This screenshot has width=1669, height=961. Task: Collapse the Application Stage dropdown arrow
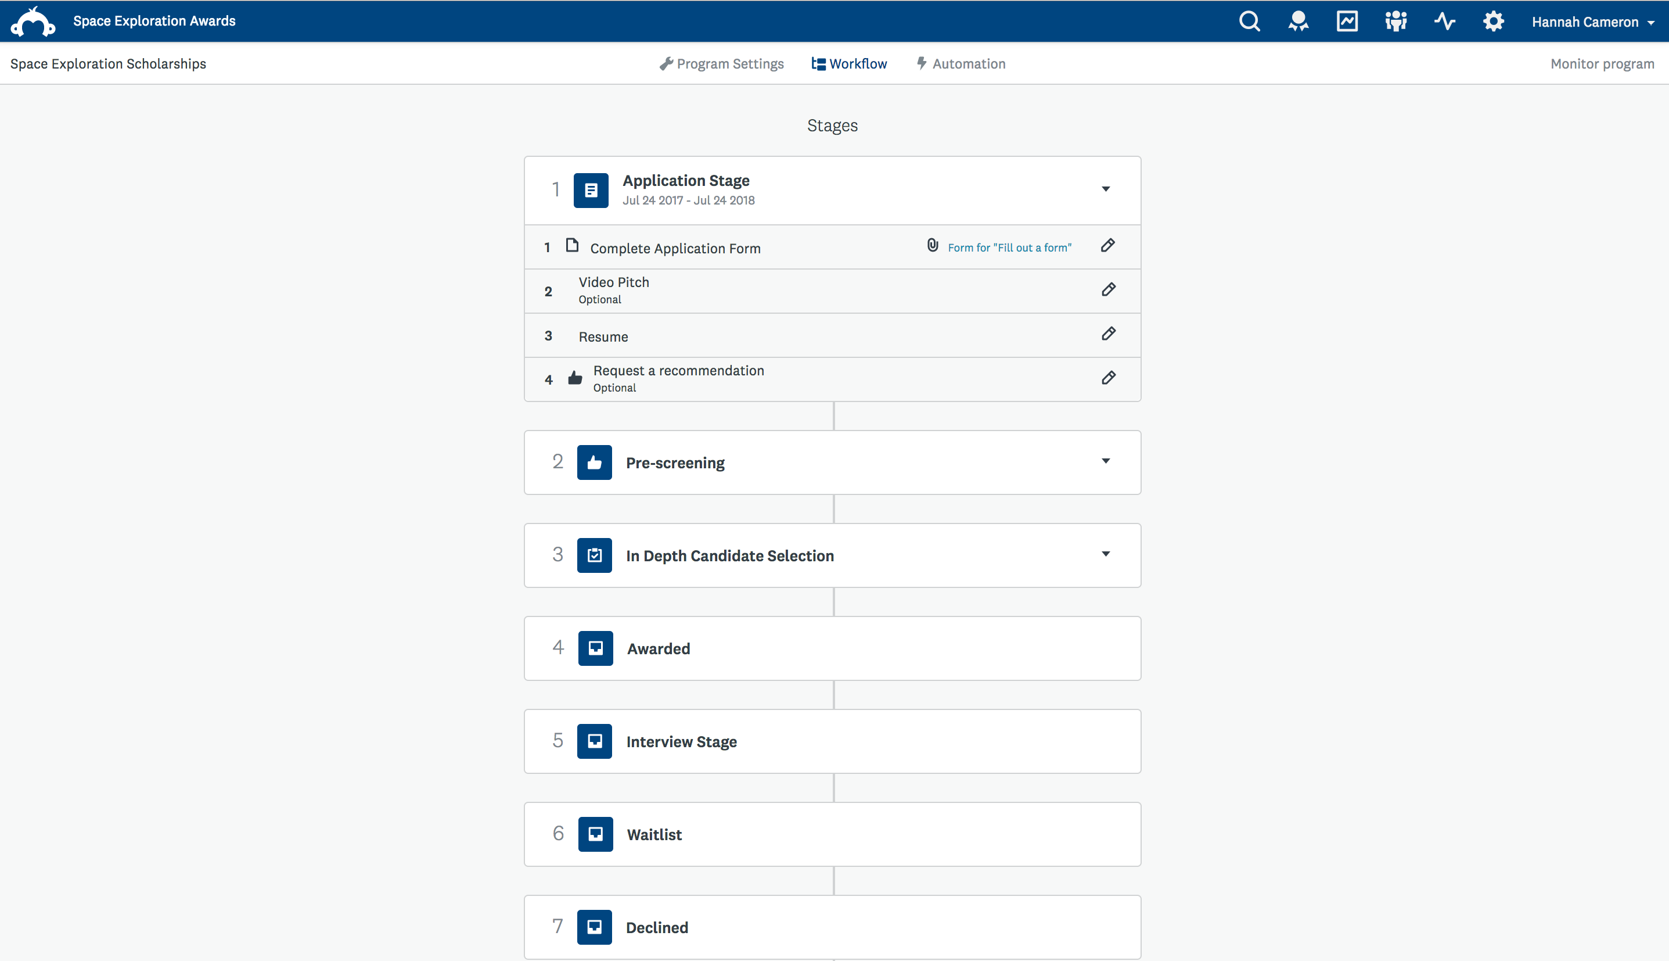[1106, 189]
